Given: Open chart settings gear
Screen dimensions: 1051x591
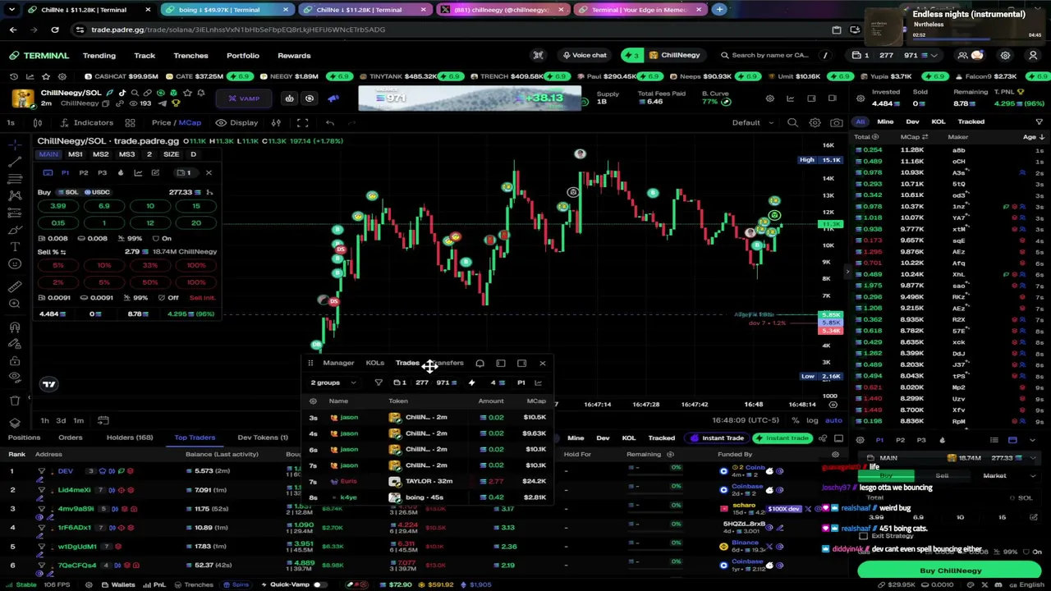Looking at the screenshot, I should click(815, 122).
